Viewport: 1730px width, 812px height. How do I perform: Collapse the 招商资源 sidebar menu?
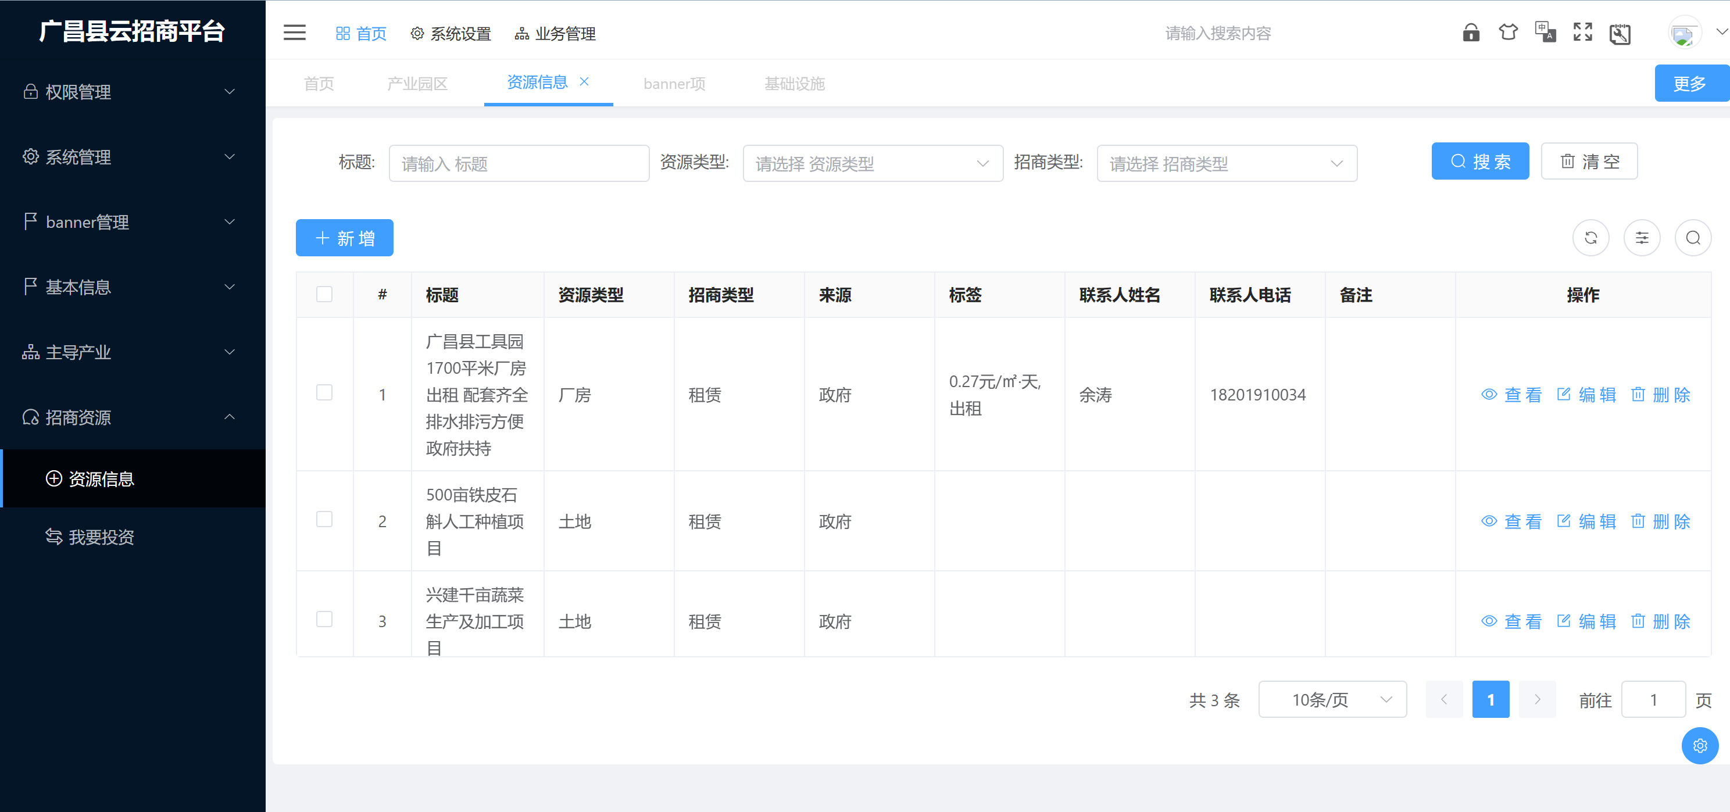133,418
